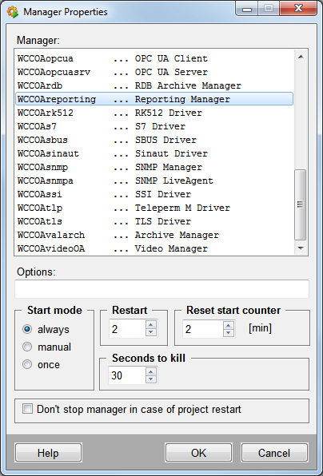Click the manager list scroll-down arrow
This screenshot has width=323, height=476.
click(x=301, y=248)
